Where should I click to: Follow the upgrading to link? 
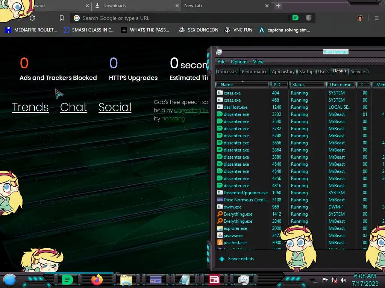tap(191, 111)
